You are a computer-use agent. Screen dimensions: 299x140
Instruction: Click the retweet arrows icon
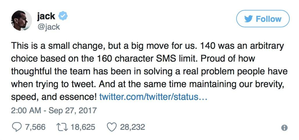click(62, 127)
